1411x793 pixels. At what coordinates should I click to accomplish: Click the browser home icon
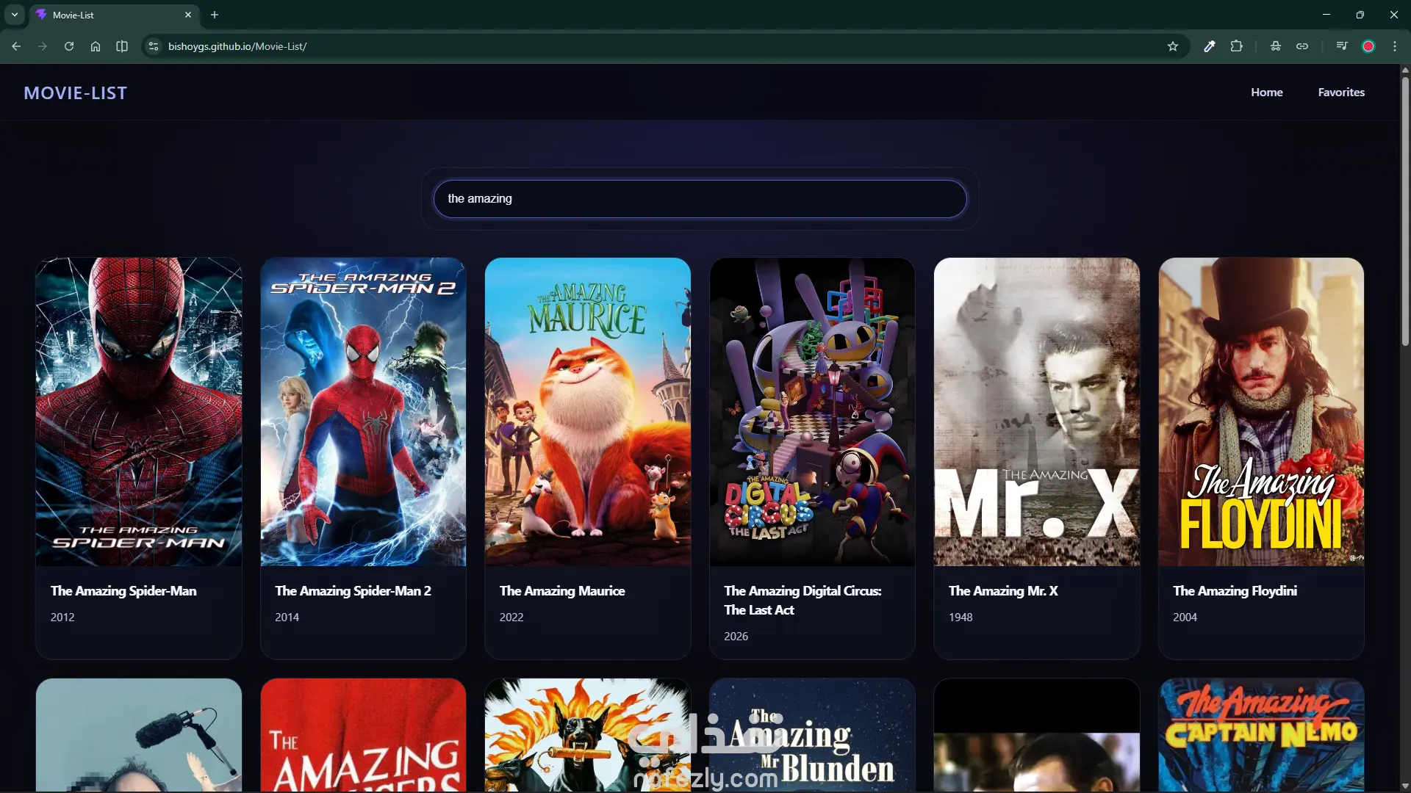(x=96, y=46)
